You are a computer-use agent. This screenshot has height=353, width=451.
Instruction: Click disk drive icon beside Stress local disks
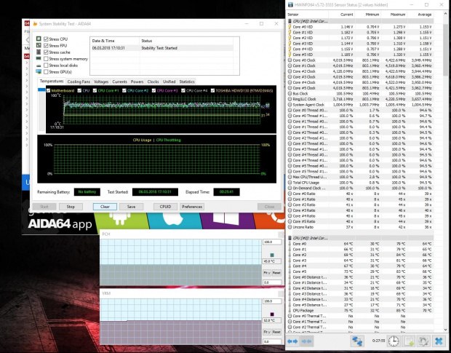click(x=39, y=66)
